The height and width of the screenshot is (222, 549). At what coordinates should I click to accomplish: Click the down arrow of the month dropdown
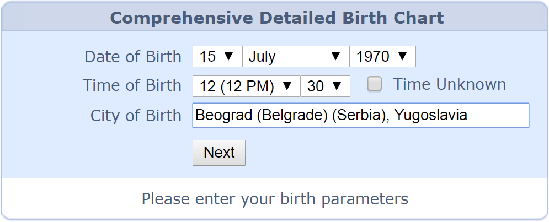pos(335,56)
